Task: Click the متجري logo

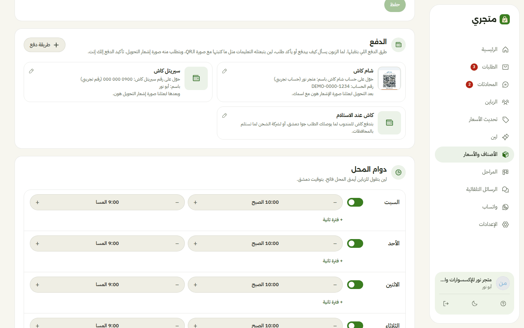Action: pos(491,19)
